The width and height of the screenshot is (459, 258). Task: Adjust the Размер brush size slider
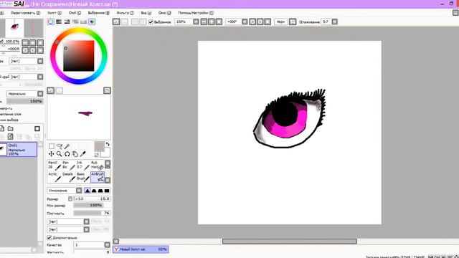click(92, 199)
